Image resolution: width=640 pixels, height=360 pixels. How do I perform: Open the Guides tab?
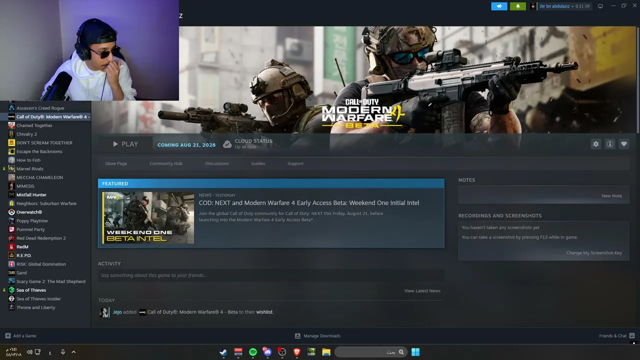(x=258, y=163)
